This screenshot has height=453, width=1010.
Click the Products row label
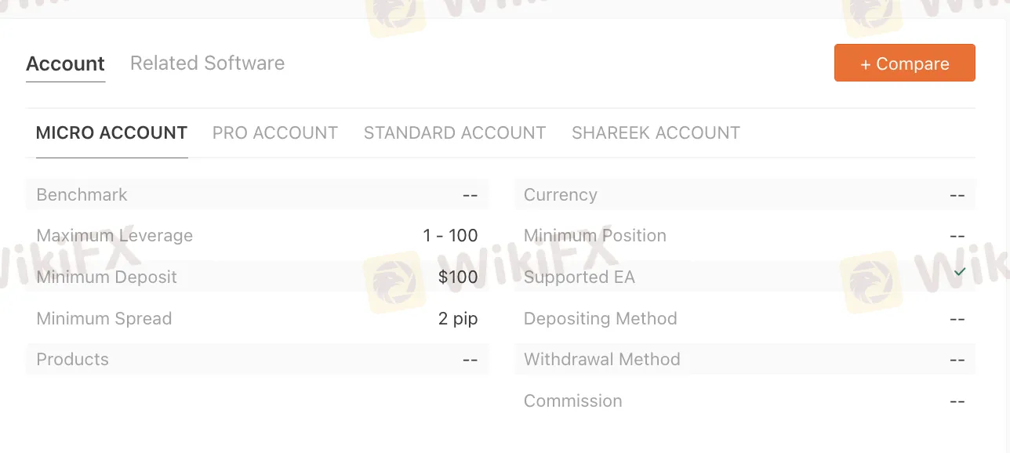click(x=72, y=360)
